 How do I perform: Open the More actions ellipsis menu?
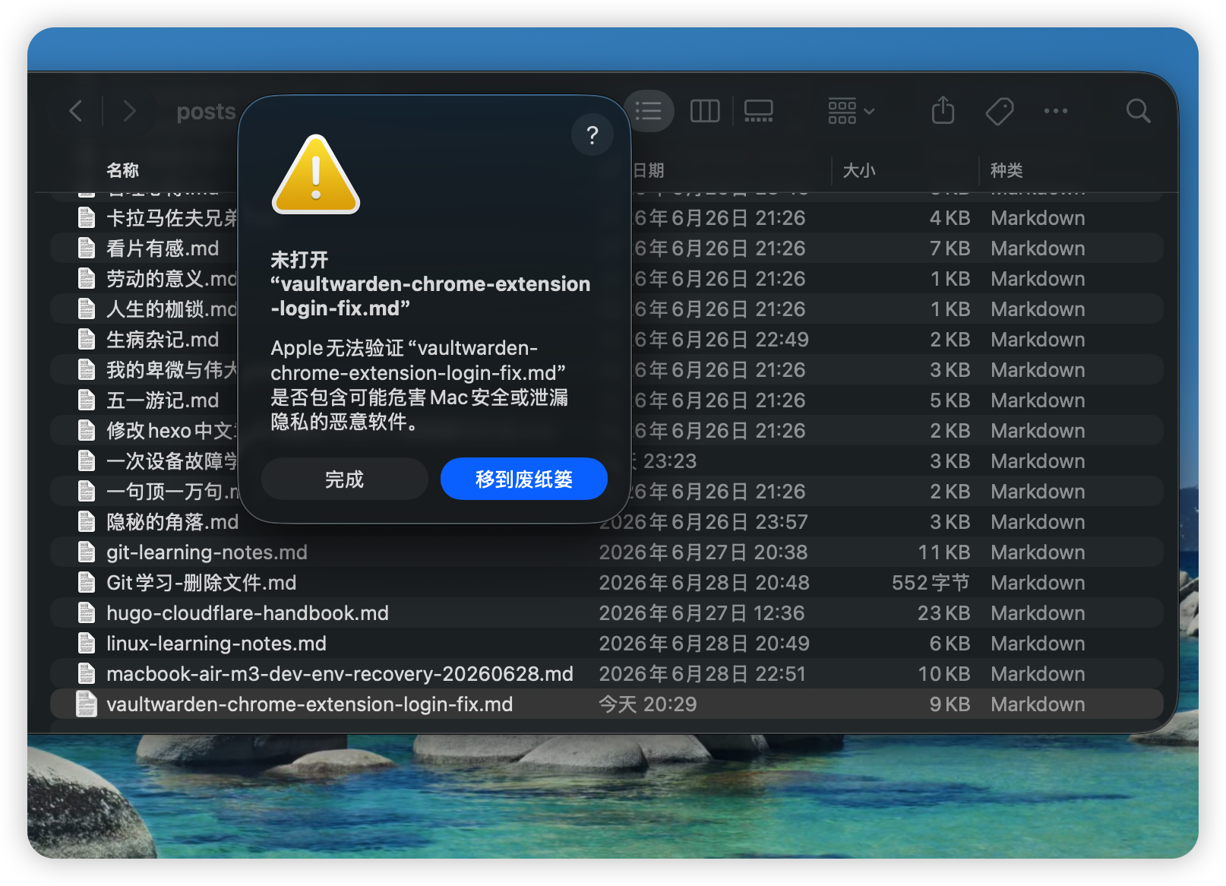click(1056, 111)
